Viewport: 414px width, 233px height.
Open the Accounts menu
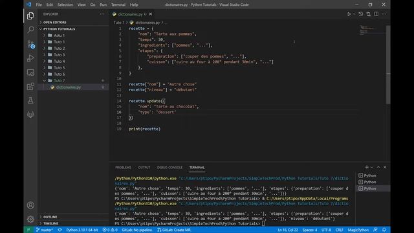tap(30, 205)
